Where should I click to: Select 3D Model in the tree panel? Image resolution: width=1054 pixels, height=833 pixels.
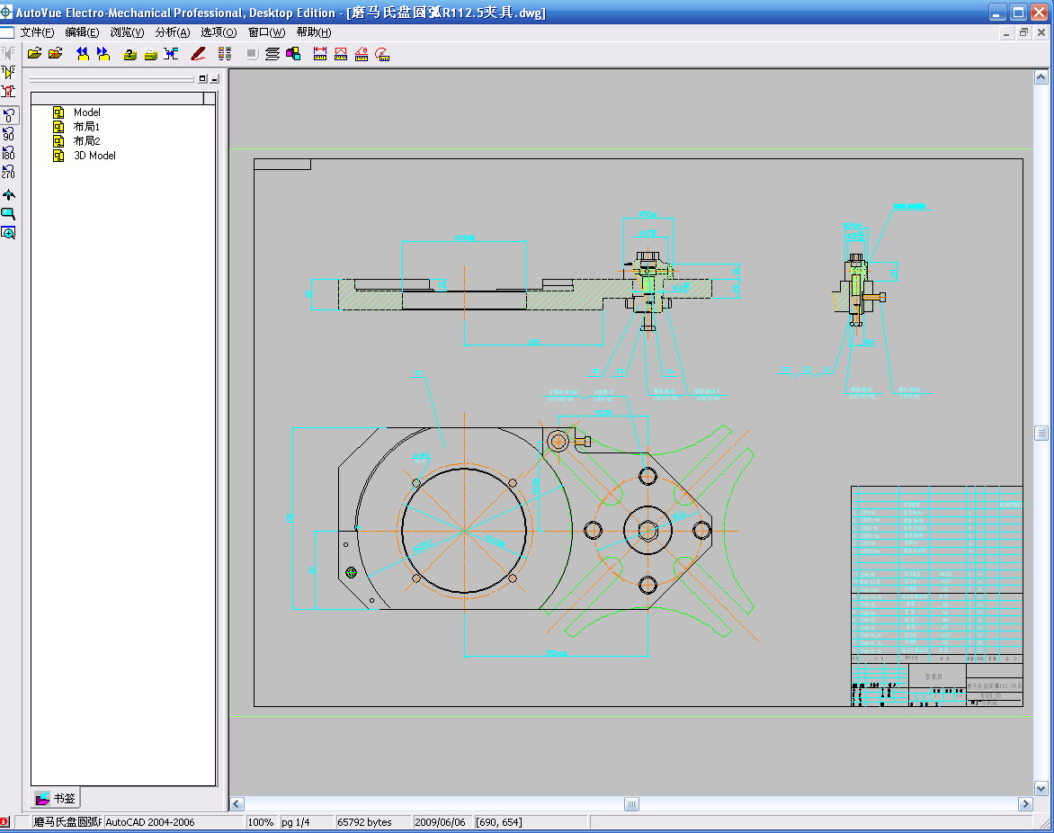point(93,155)
